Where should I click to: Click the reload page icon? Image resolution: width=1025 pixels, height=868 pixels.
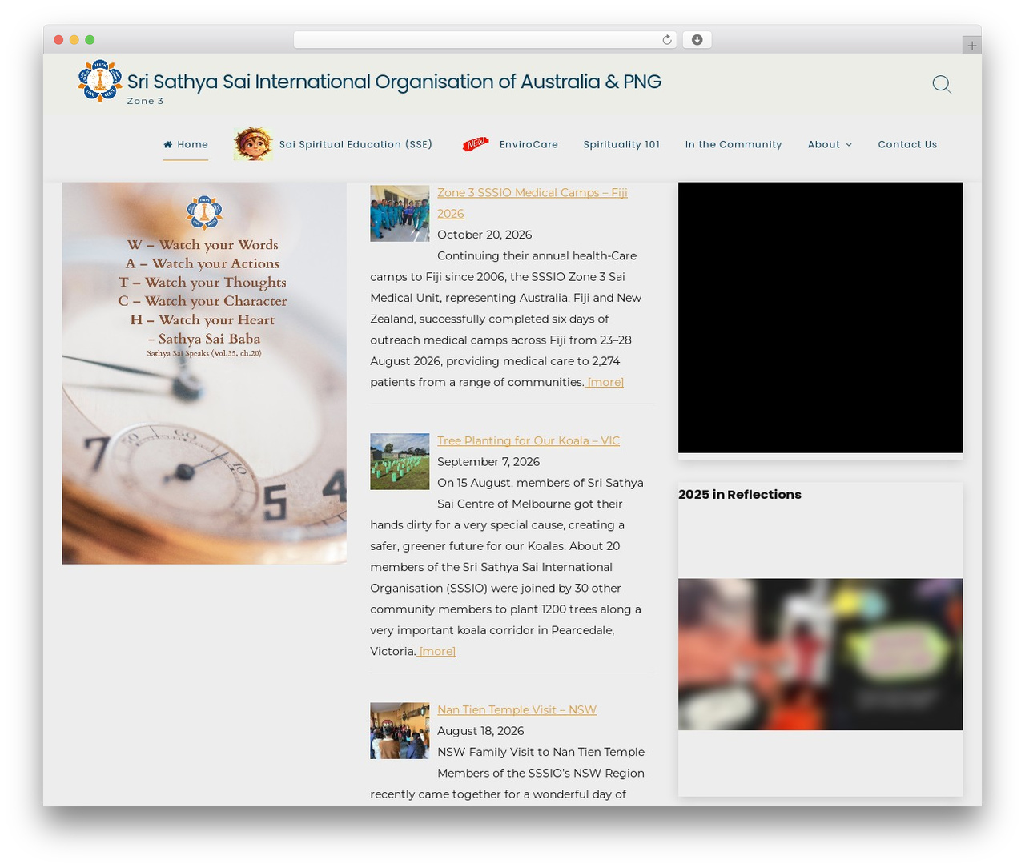click(x=666, y=40)
